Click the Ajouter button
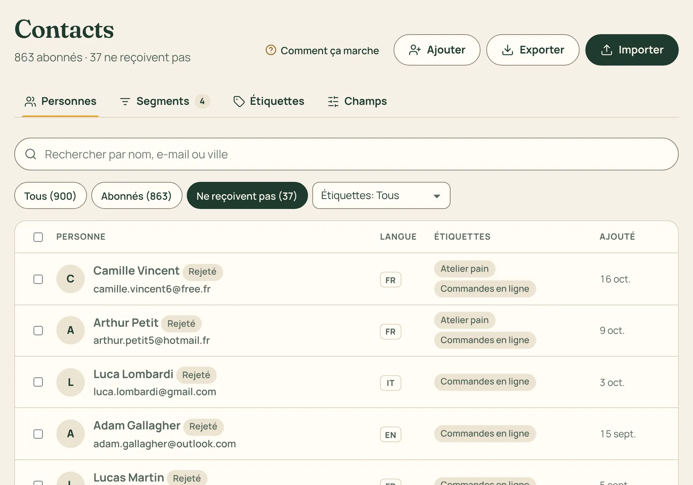Image resolution: width=693 pixels, height=485 pixels. coord(437,50)
